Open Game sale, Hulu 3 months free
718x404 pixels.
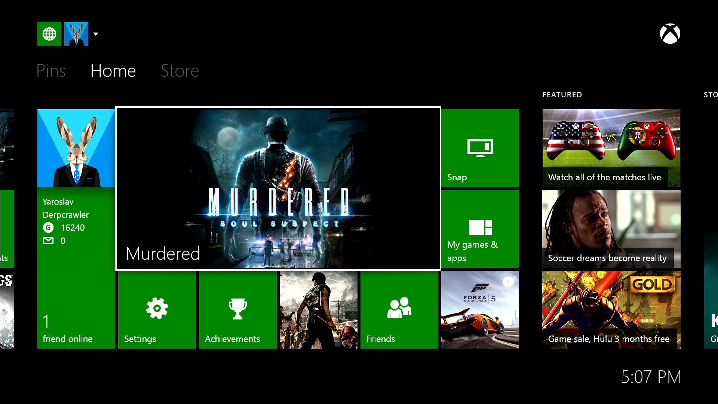click(x=611, y=310)
